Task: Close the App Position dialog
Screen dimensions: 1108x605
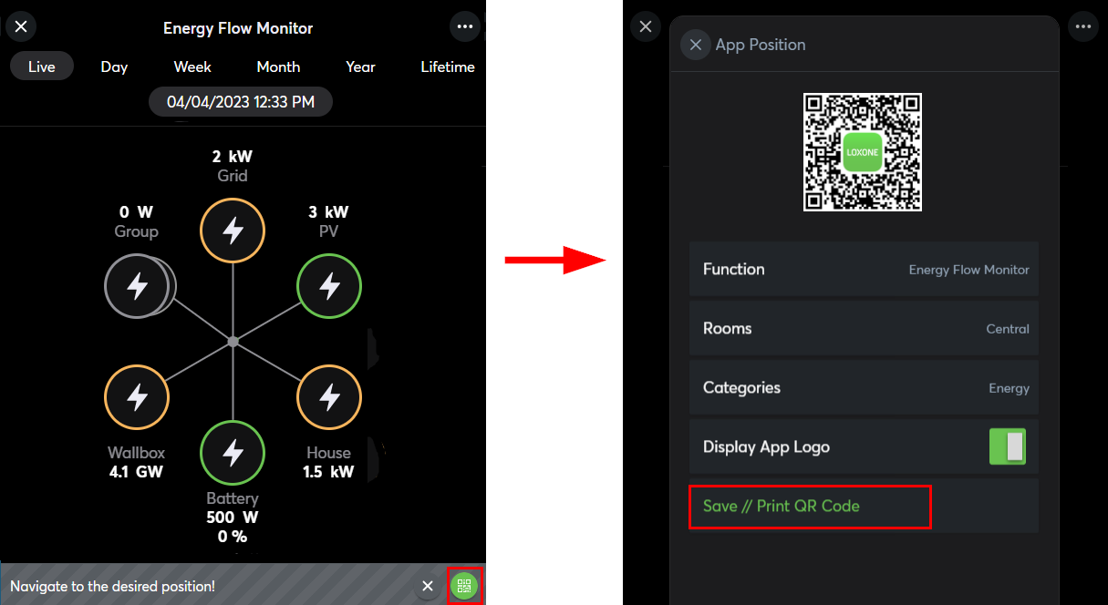Action: pyautogui.click(x=696, y=45)
